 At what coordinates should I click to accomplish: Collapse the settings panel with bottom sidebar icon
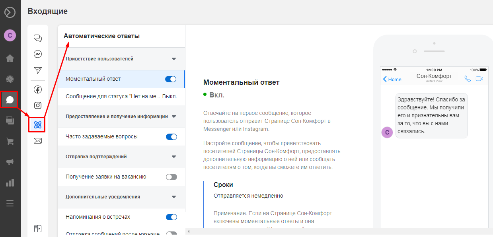click(37, 228)
